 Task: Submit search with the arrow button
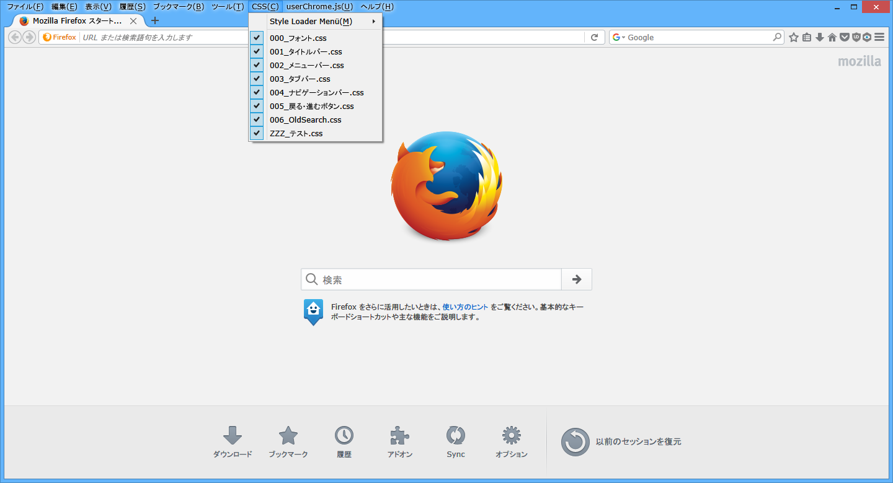coord(577,279)
